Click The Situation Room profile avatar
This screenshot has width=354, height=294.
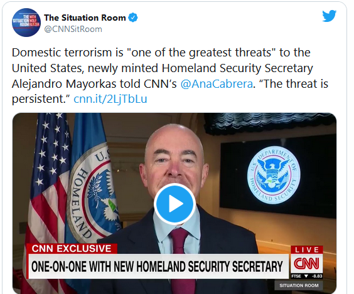pos(26,23)
